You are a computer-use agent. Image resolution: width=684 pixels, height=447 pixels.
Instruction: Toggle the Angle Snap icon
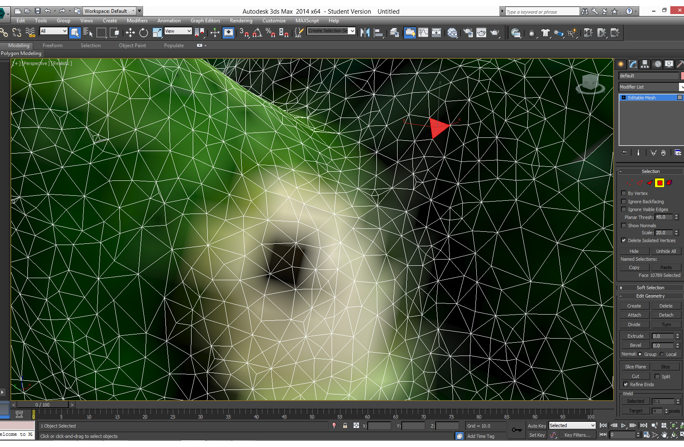pyautogui.click(x=257, y=33)
